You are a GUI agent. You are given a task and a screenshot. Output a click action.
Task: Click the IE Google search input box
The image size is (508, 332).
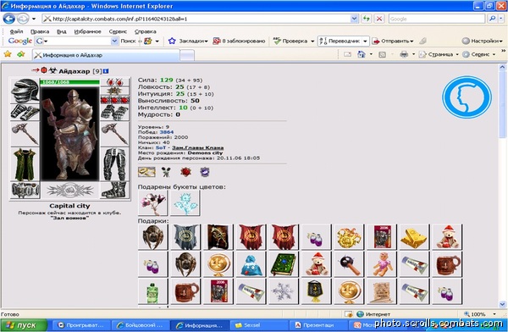click(437, 19)
